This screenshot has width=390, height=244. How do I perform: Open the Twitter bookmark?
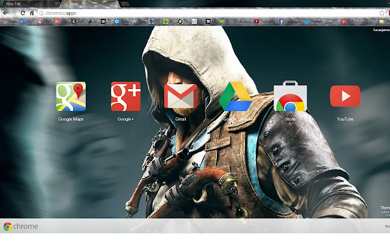[313, 21]
